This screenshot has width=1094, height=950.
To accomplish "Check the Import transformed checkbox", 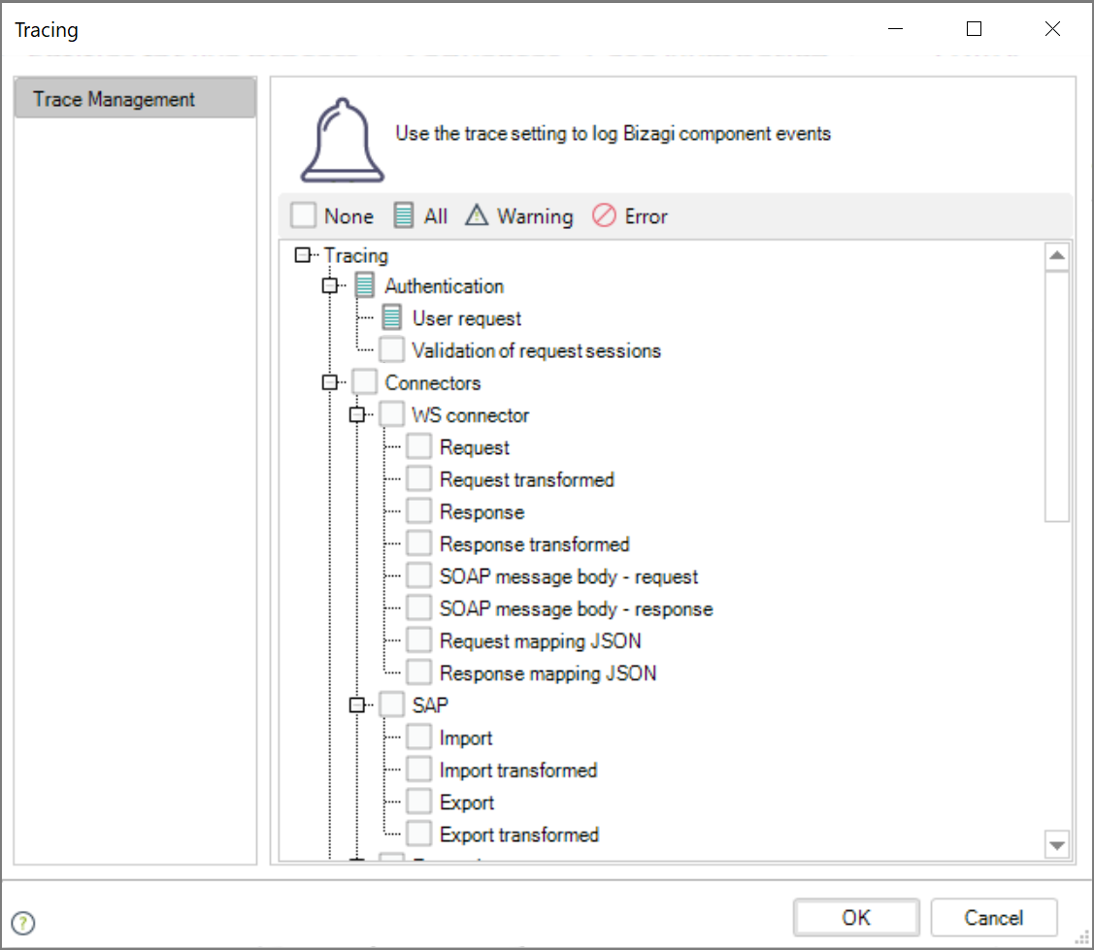I will [418, 769].
